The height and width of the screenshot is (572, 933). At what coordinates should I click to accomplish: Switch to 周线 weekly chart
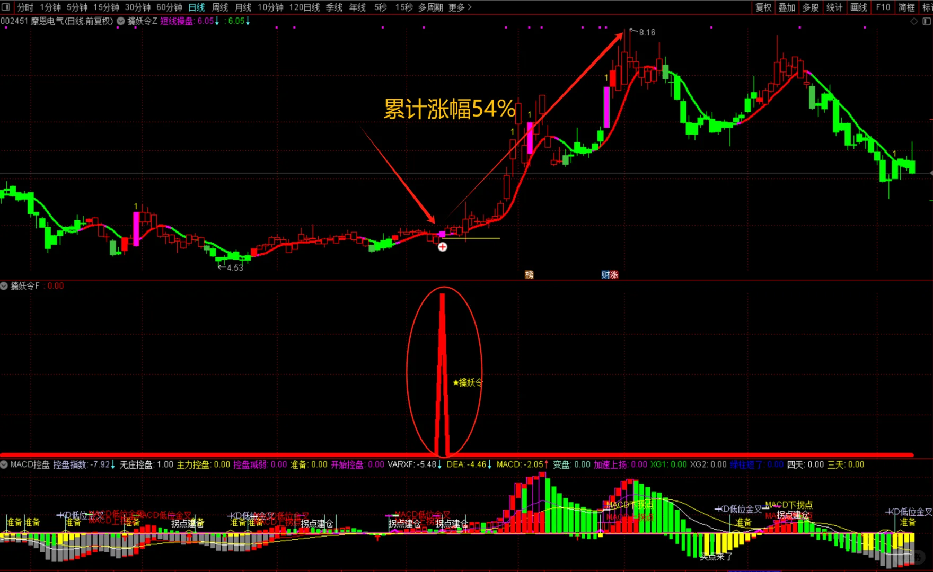[220, 7]
